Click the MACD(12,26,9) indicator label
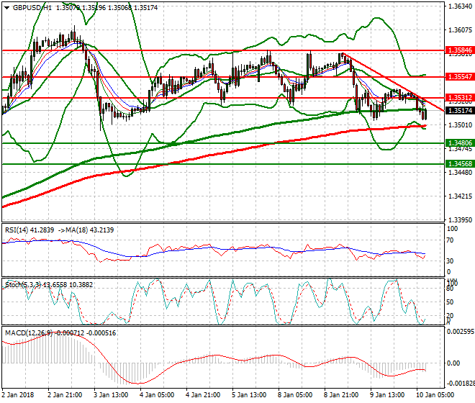 tap(29, 333)
